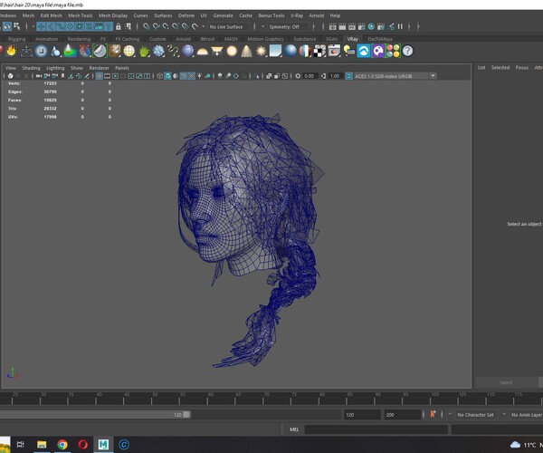Click the Select button in Attribute Editor
The height and width of the screenshot is (453, 543).
[506, 382]
